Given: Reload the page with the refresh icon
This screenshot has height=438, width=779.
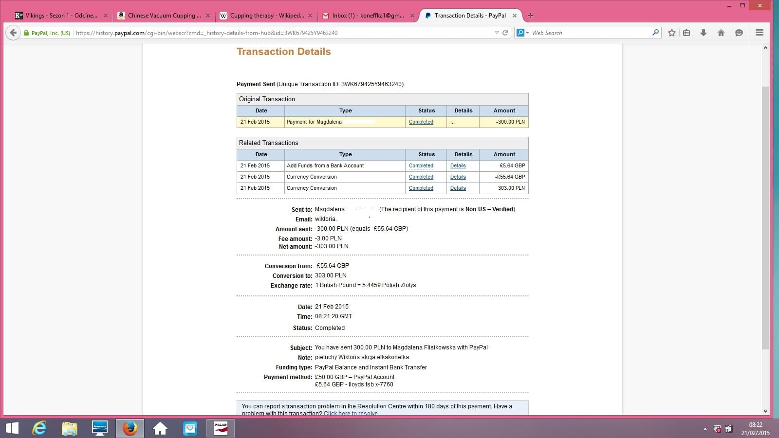Looking at the screenshot, I should pyautogui.click(x=505, y=33).
